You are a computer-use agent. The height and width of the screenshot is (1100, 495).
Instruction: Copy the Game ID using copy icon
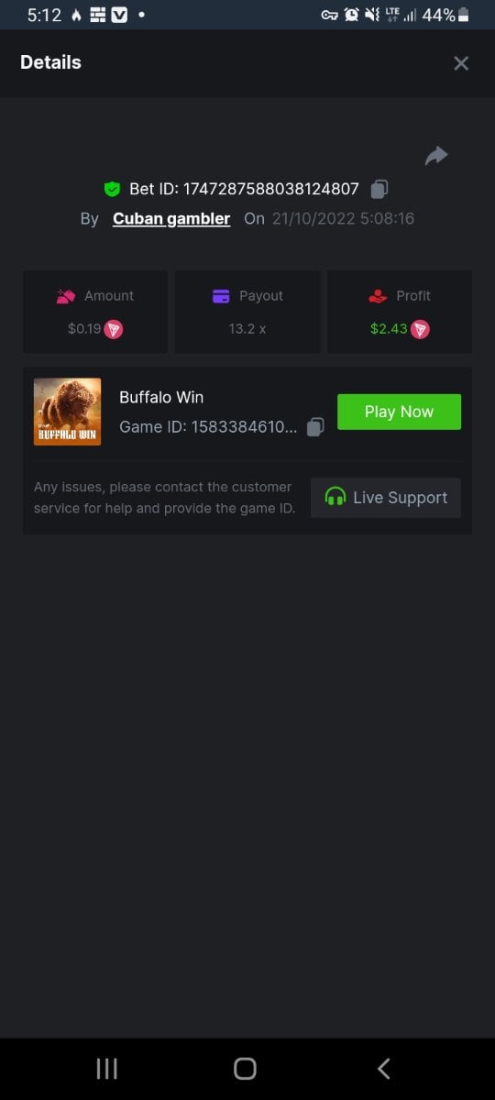point(315,427)
